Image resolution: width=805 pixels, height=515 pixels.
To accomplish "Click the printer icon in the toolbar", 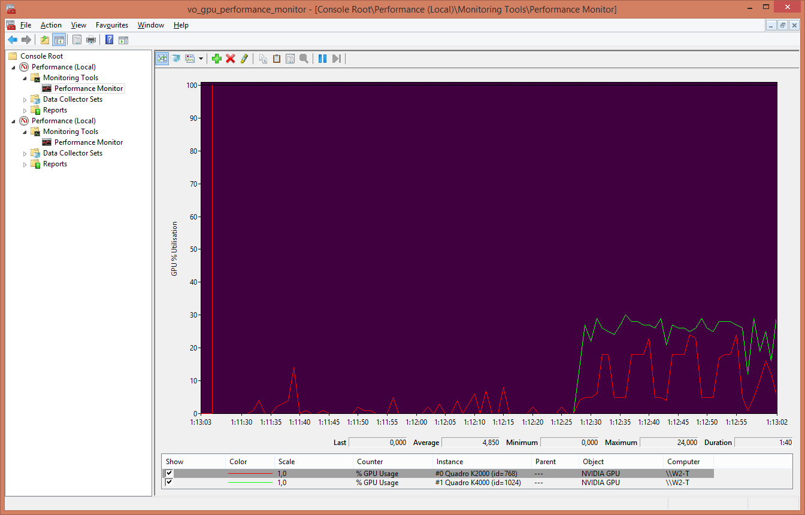I will [x=91, y=40].
